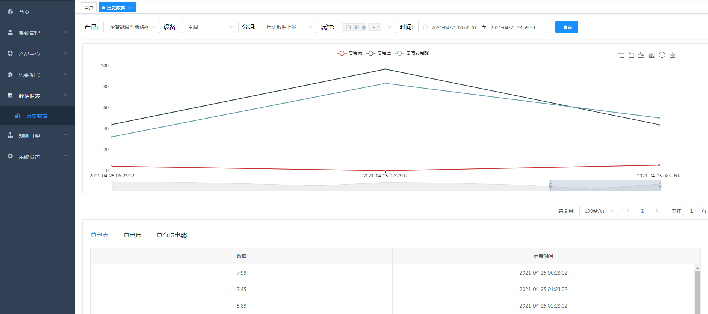
Task: Click the 系统设置 gear icon
Action: (10, 156)
